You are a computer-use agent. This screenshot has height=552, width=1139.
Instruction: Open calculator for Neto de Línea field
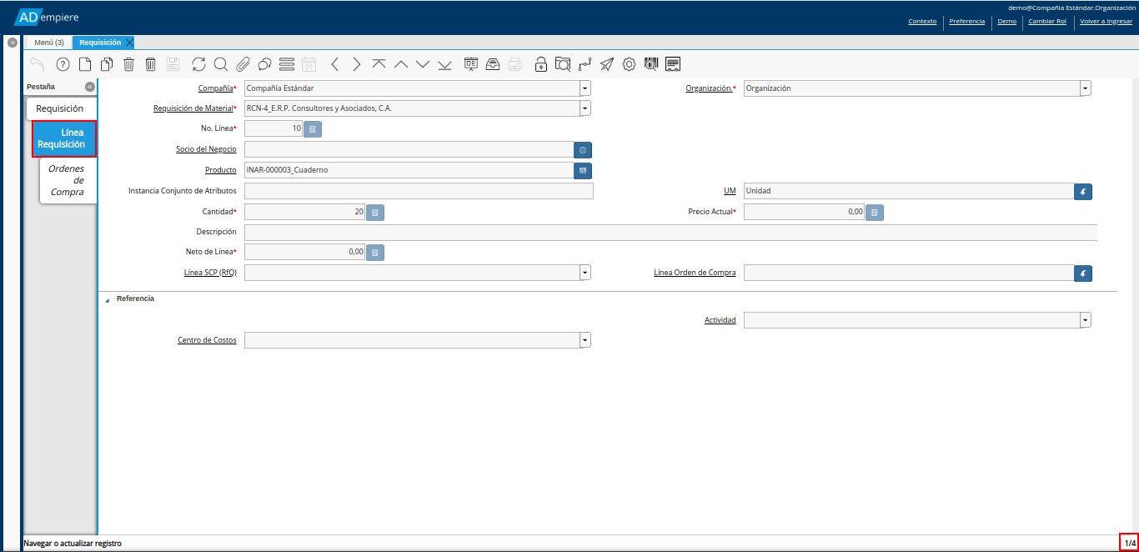[x=375, y=252]
